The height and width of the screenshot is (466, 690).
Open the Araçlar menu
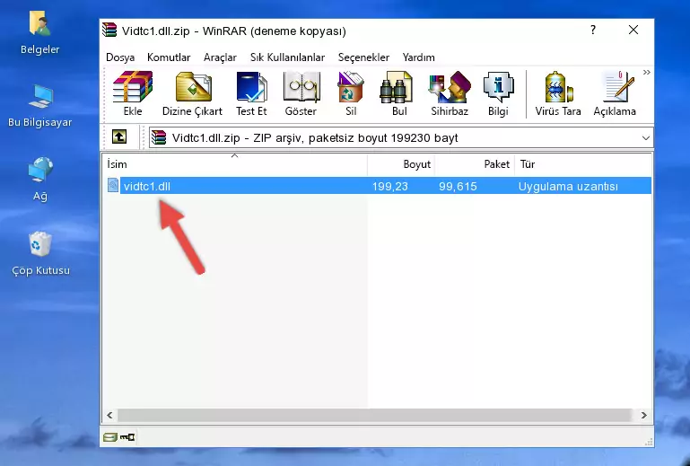[x=220, y=57]
